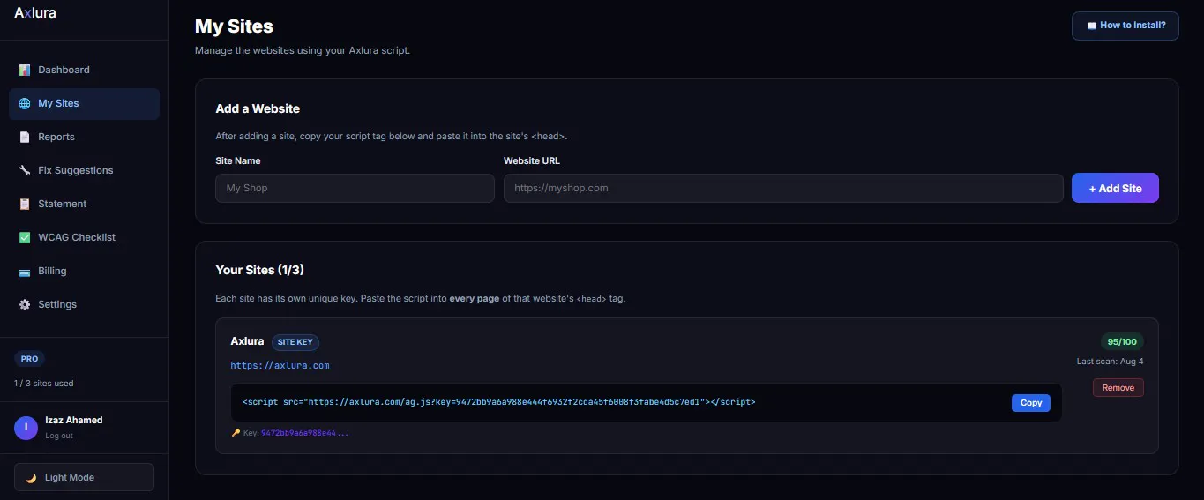Image resolution: width=1204 pixels, height=500 pixels.
Task: Open the Reports menu item
Action: 84,137
